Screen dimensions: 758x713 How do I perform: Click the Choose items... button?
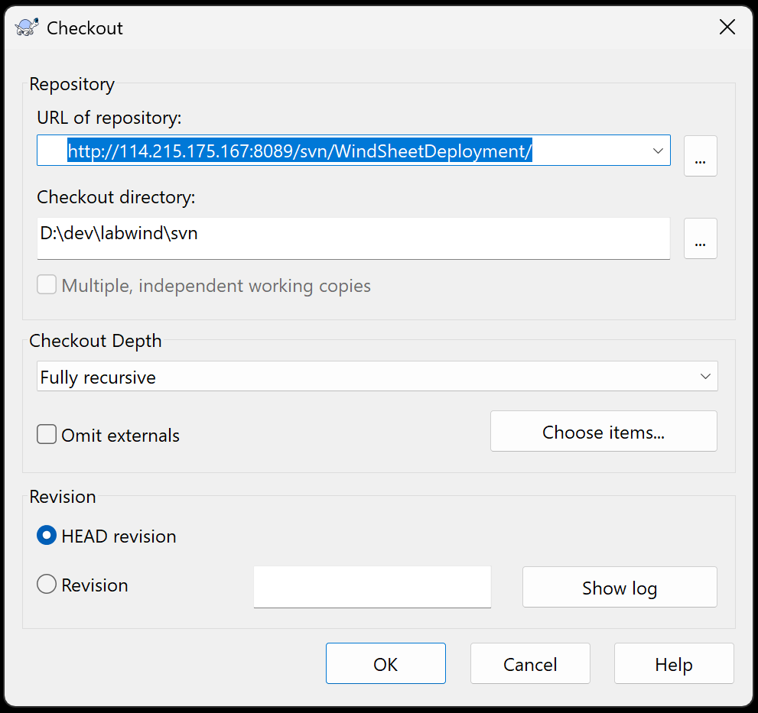click(x=603, y=431)
